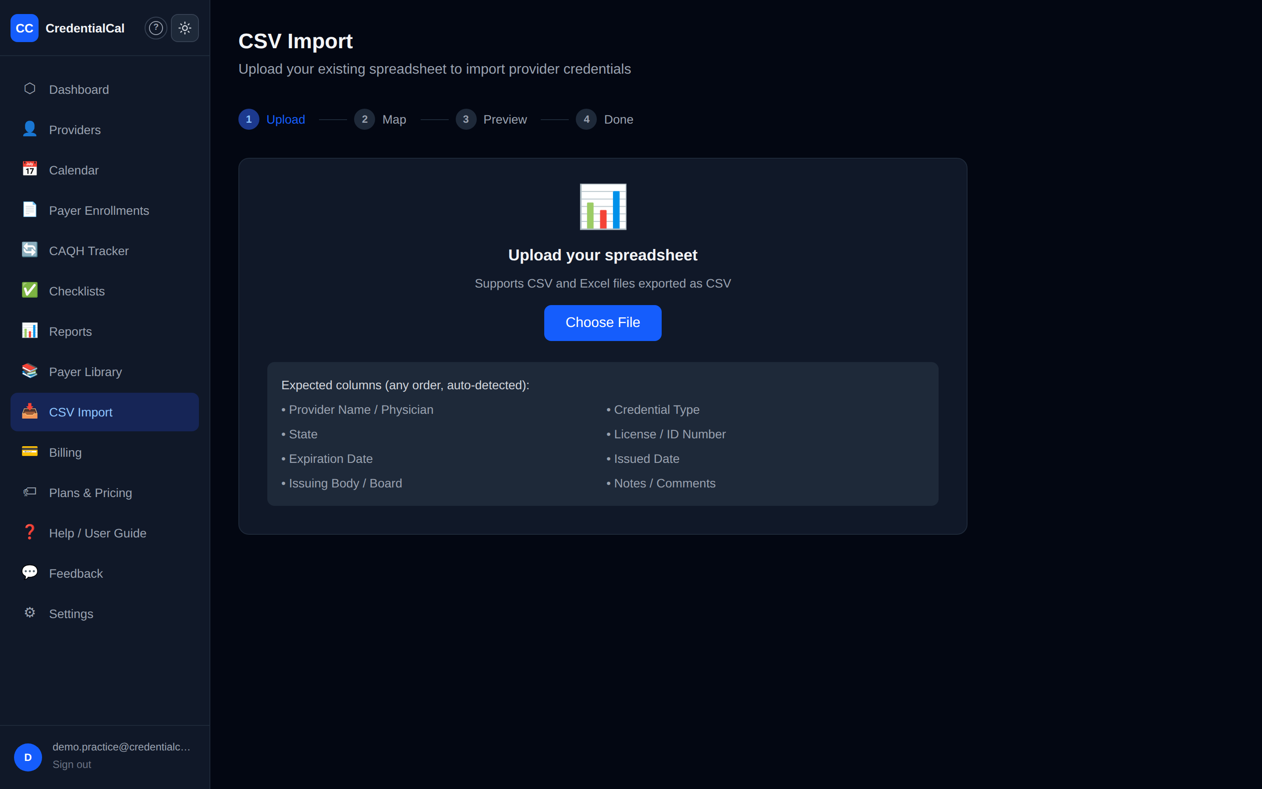This screenshot has height=789, width=1262.
Task: Click 'State' expected column text
Action: [303, 434]
